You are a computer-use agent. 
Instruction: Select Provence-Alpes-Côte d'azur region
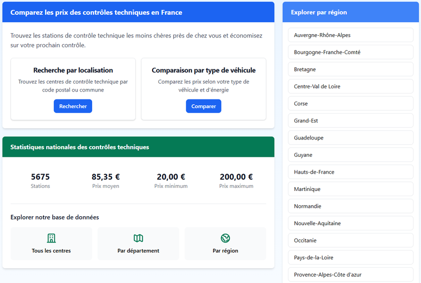350,275
